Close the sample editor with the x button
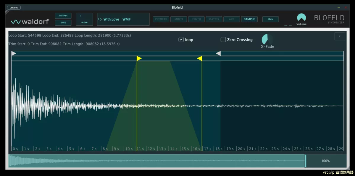The width and height of the screenshot is (355, 176). pos(340,37)
